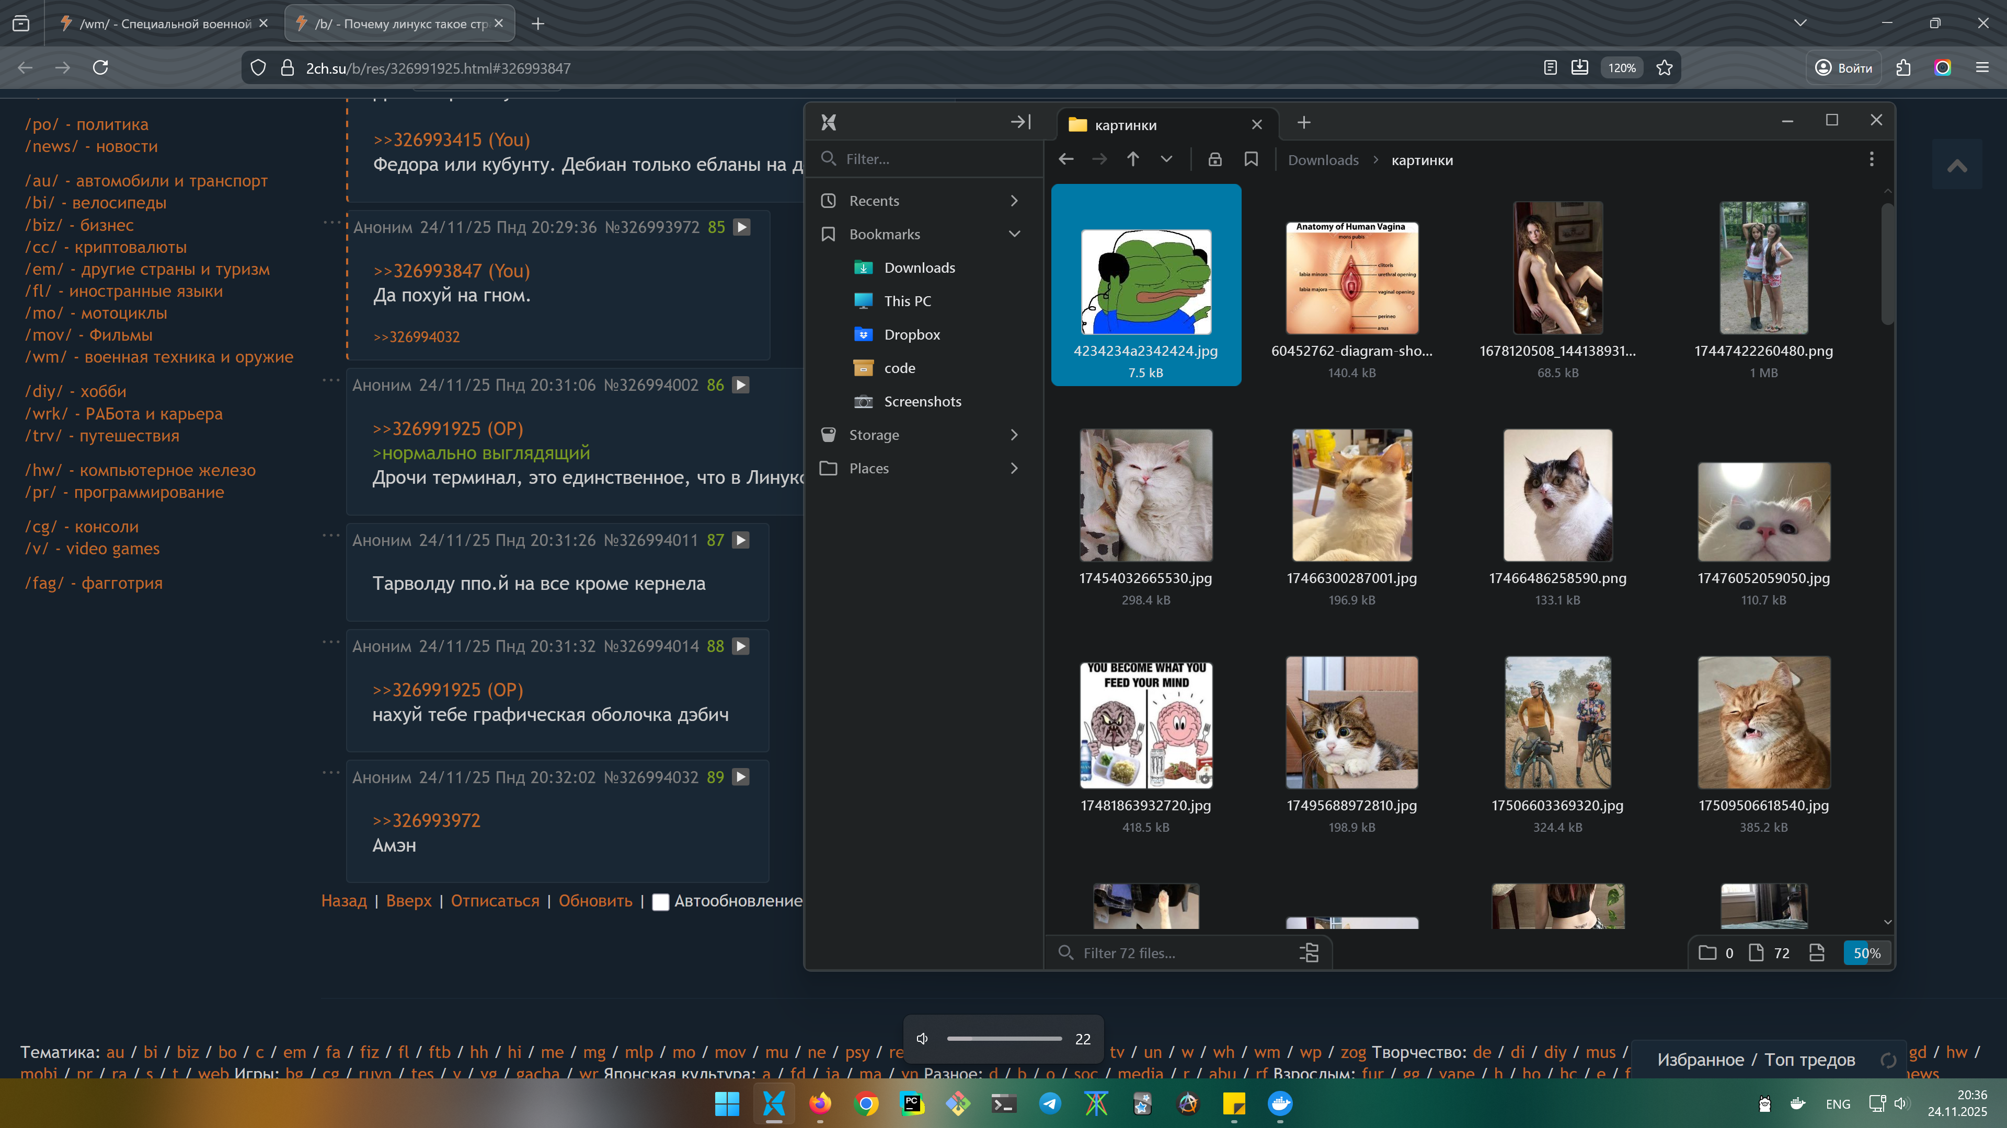Collapse the sidebar with the arrow-bar icon
The width and height of the screenshot is (2007, 1128).
click(x=1020, y=122)
